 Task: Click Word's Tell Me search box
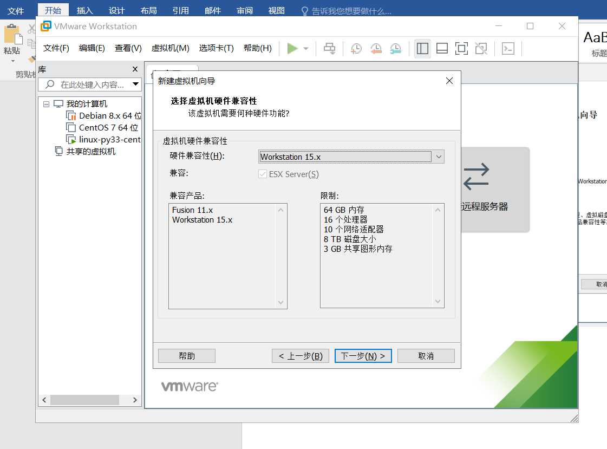point(347,11)
